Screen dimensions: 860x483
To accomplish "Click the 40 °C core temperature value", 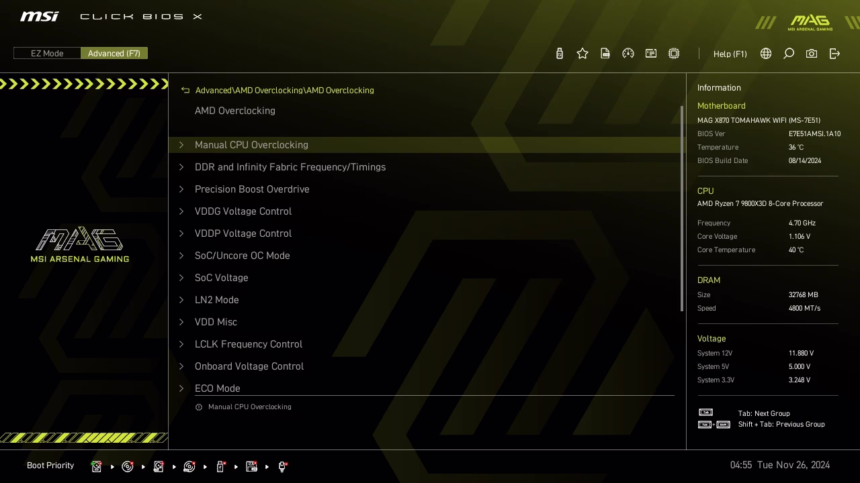I will click(796, 250).
